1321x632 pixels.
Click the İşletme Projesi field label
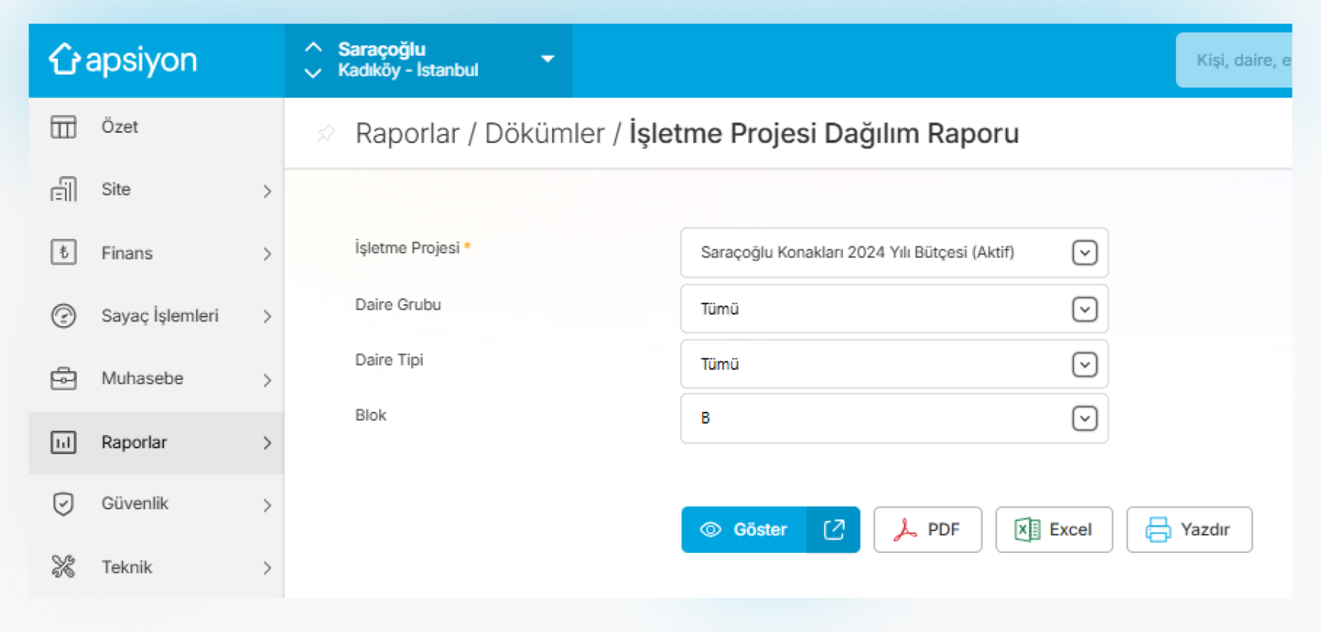(408, 248)
